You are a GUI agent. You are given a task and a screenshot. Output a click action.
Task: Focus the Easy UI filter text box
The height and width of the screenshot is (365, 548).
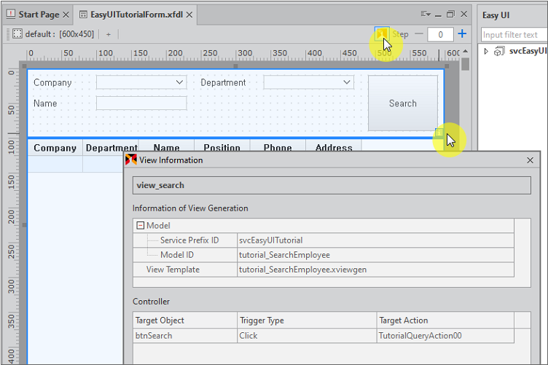tap(514, 34)
